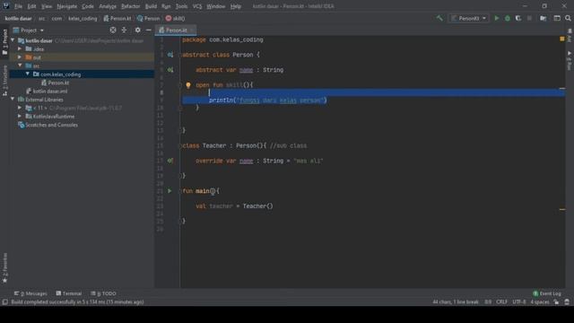
Task: Click the status bar icon right of the lock
Action: point(567,302)
